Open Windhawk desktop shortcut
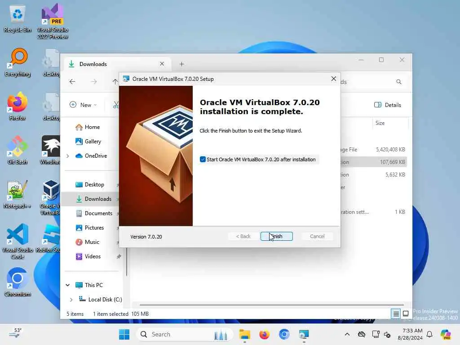Screen dimensions: 460x345 coord(50,150)
